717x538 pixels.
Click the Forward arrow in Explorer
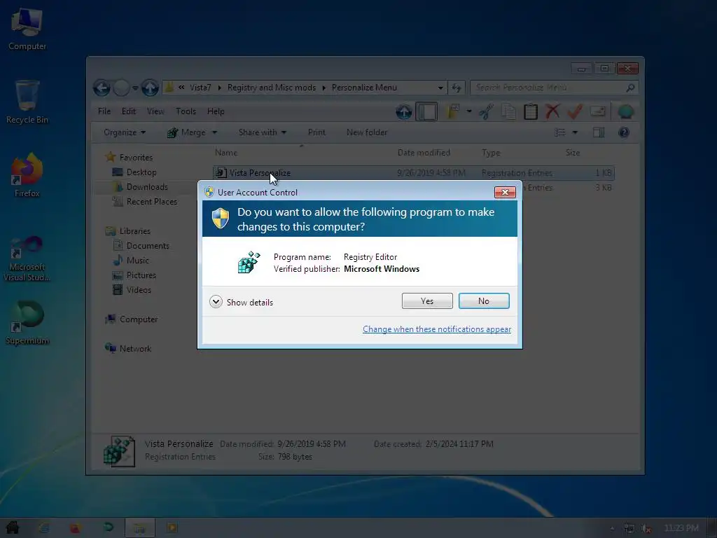[x=121, y=88]
